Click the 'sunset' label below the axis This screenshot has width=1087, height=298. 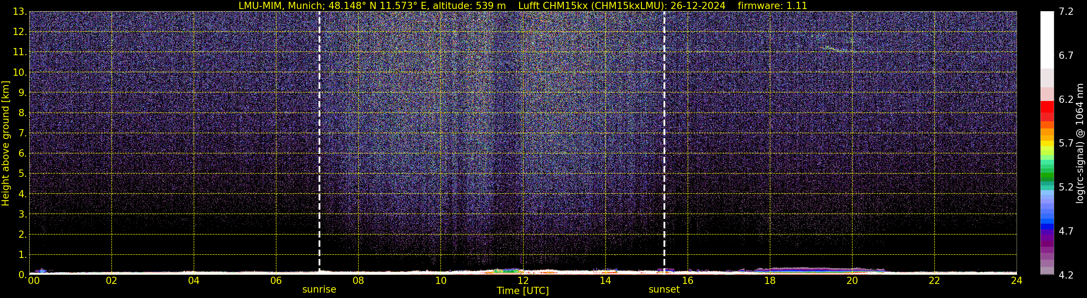[664, 290]
